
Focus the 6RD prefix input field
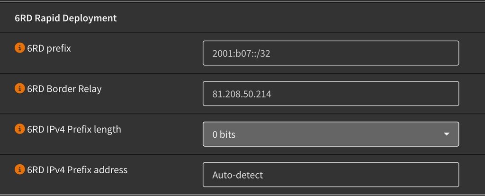[x=331, y=53]
